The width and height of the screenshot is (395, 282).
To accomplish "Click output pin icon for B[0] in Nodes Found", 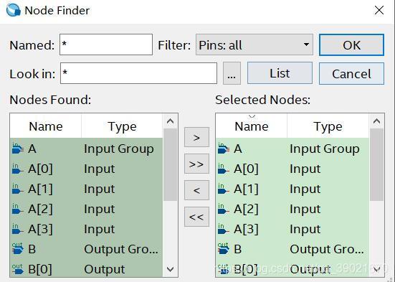I will coord(18,269).
